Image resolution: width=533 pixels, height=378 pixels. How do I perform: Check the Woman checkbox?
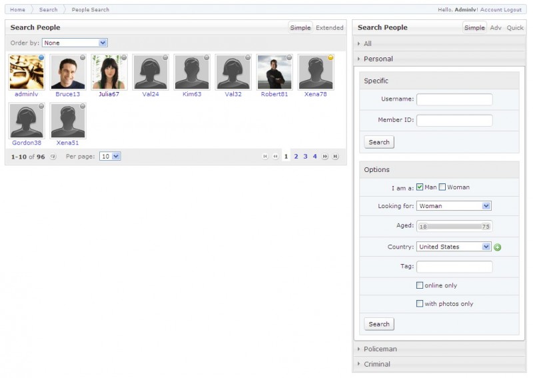tap(442, 187)
